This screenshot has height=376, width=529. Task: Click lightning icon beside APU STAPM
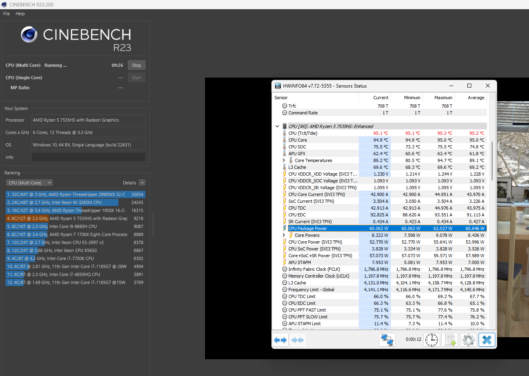pyautogui.click(x=285, y=262)
